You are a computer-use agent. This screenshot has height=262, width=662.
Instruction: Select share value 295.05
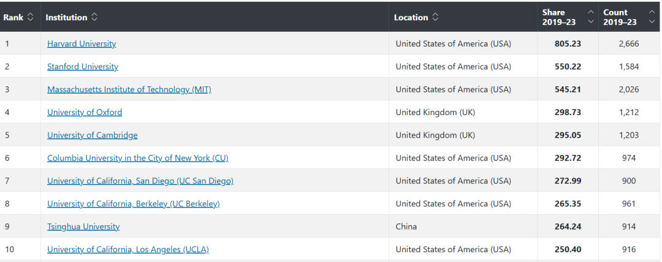coord(568,135)
